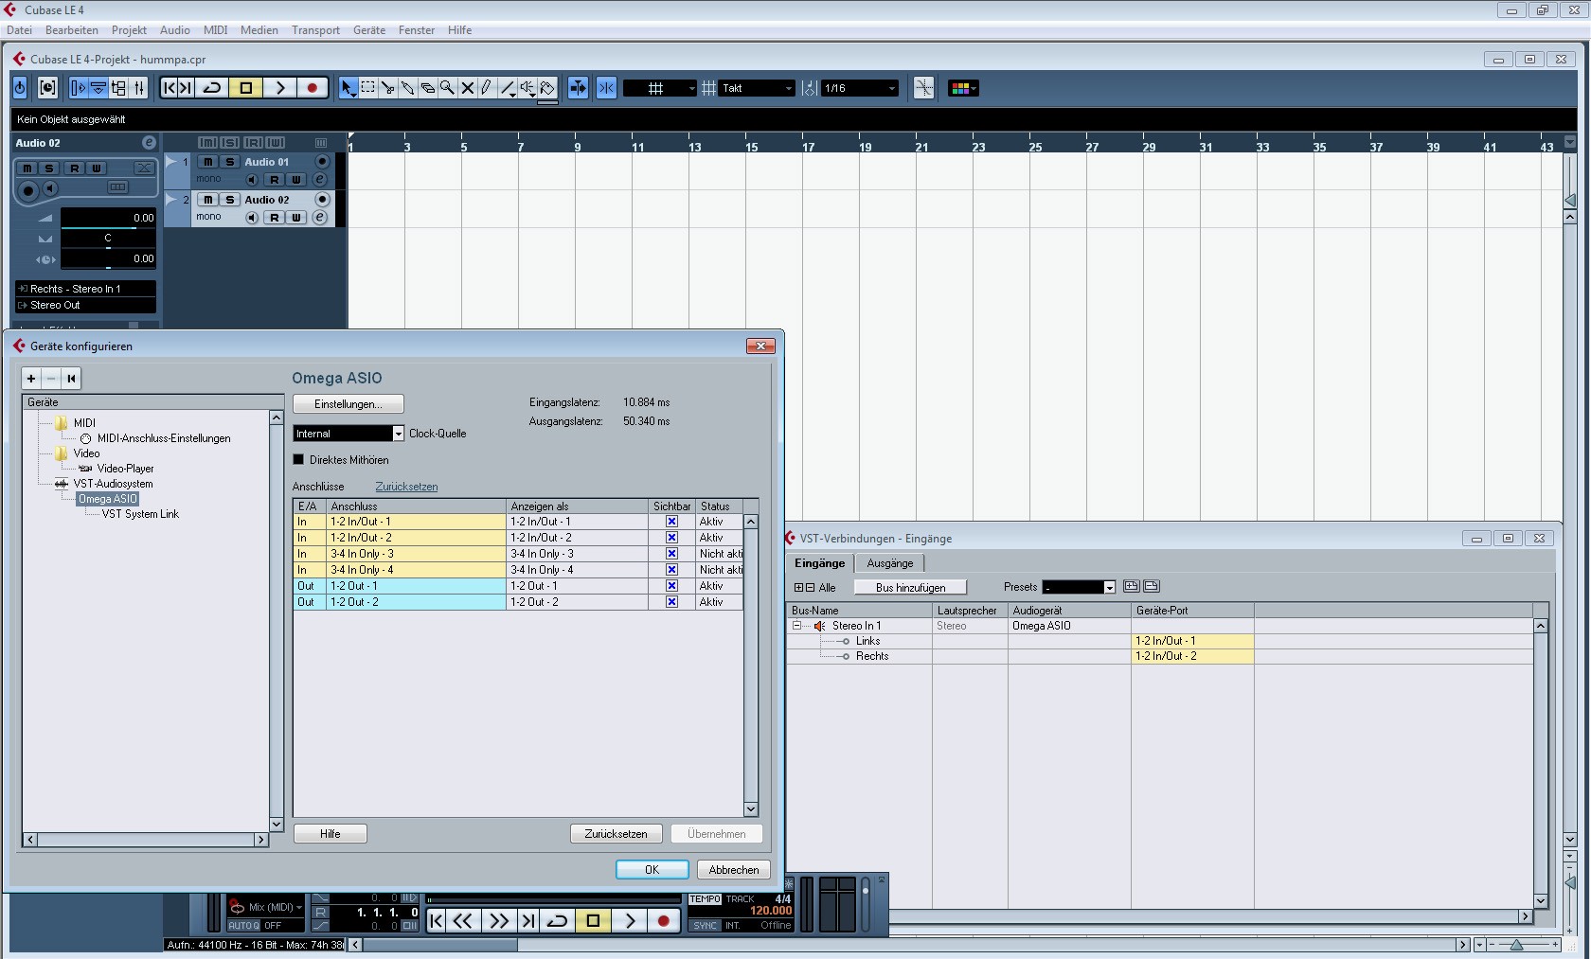Screen dimensions: 1591x959
Task: Toggle TEMPO track in transport panel
Action: tap(705, 899)
